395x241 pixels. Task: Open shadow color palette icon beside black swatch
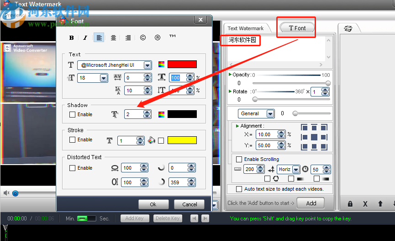click(x=162, y=115)
